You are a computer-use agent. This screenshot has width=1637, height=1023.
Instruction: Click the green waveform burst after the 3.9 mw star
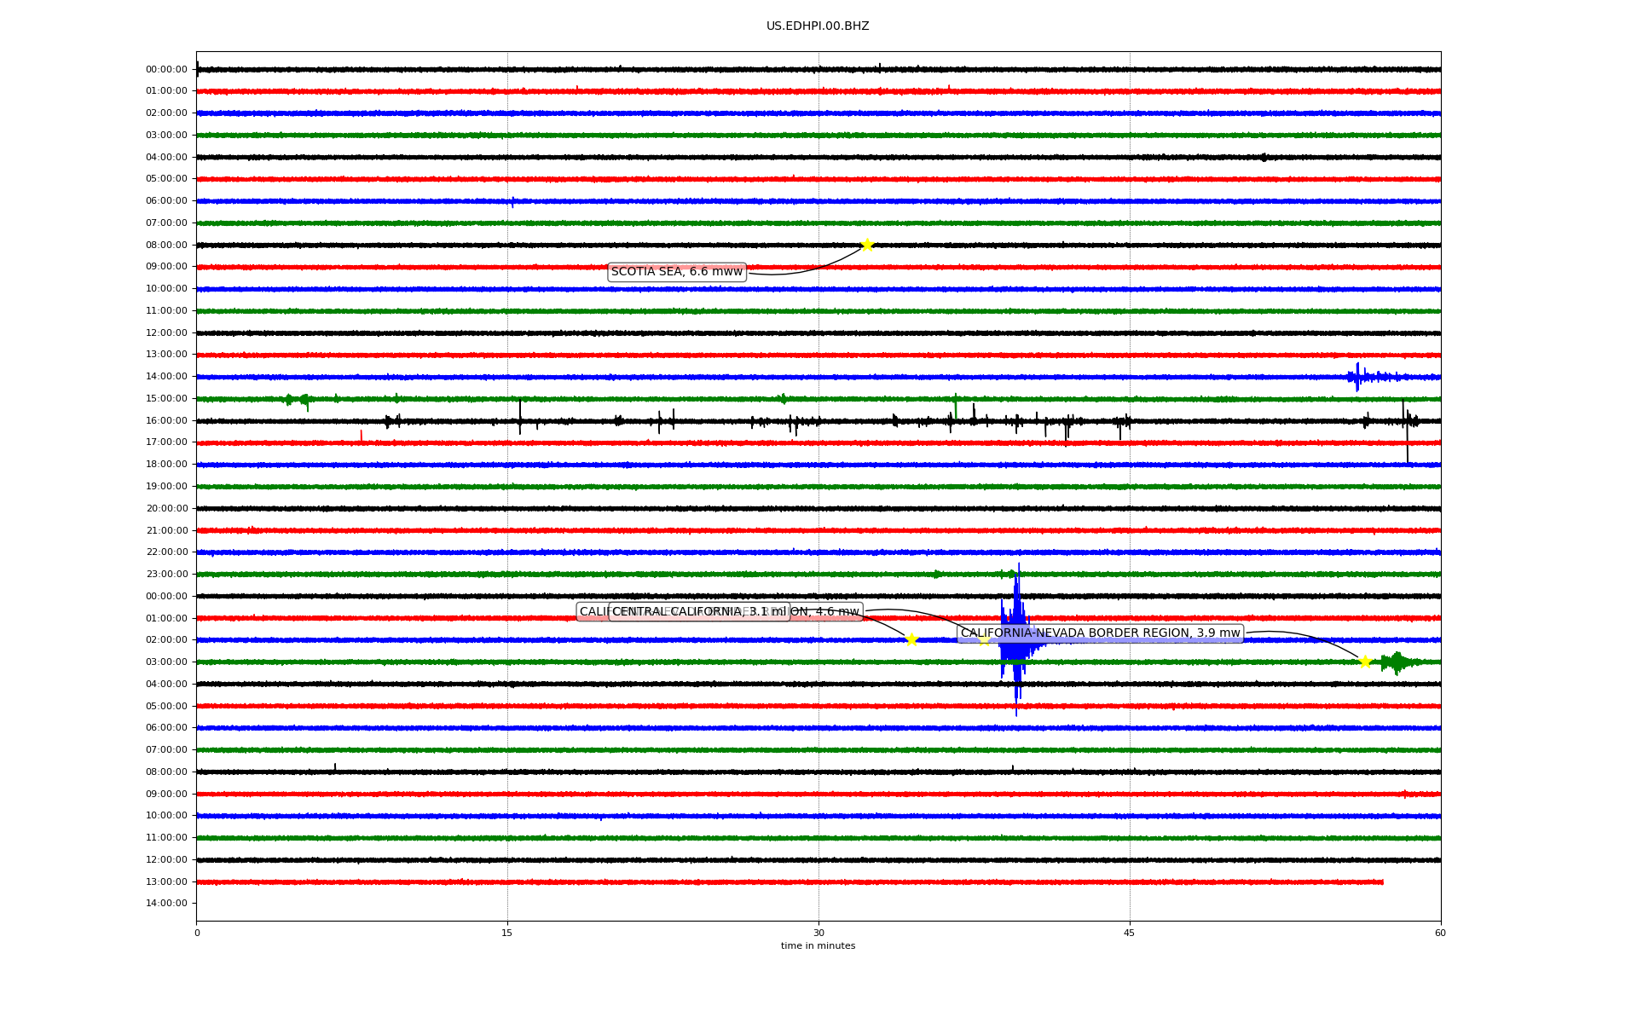click(1398, 662)
